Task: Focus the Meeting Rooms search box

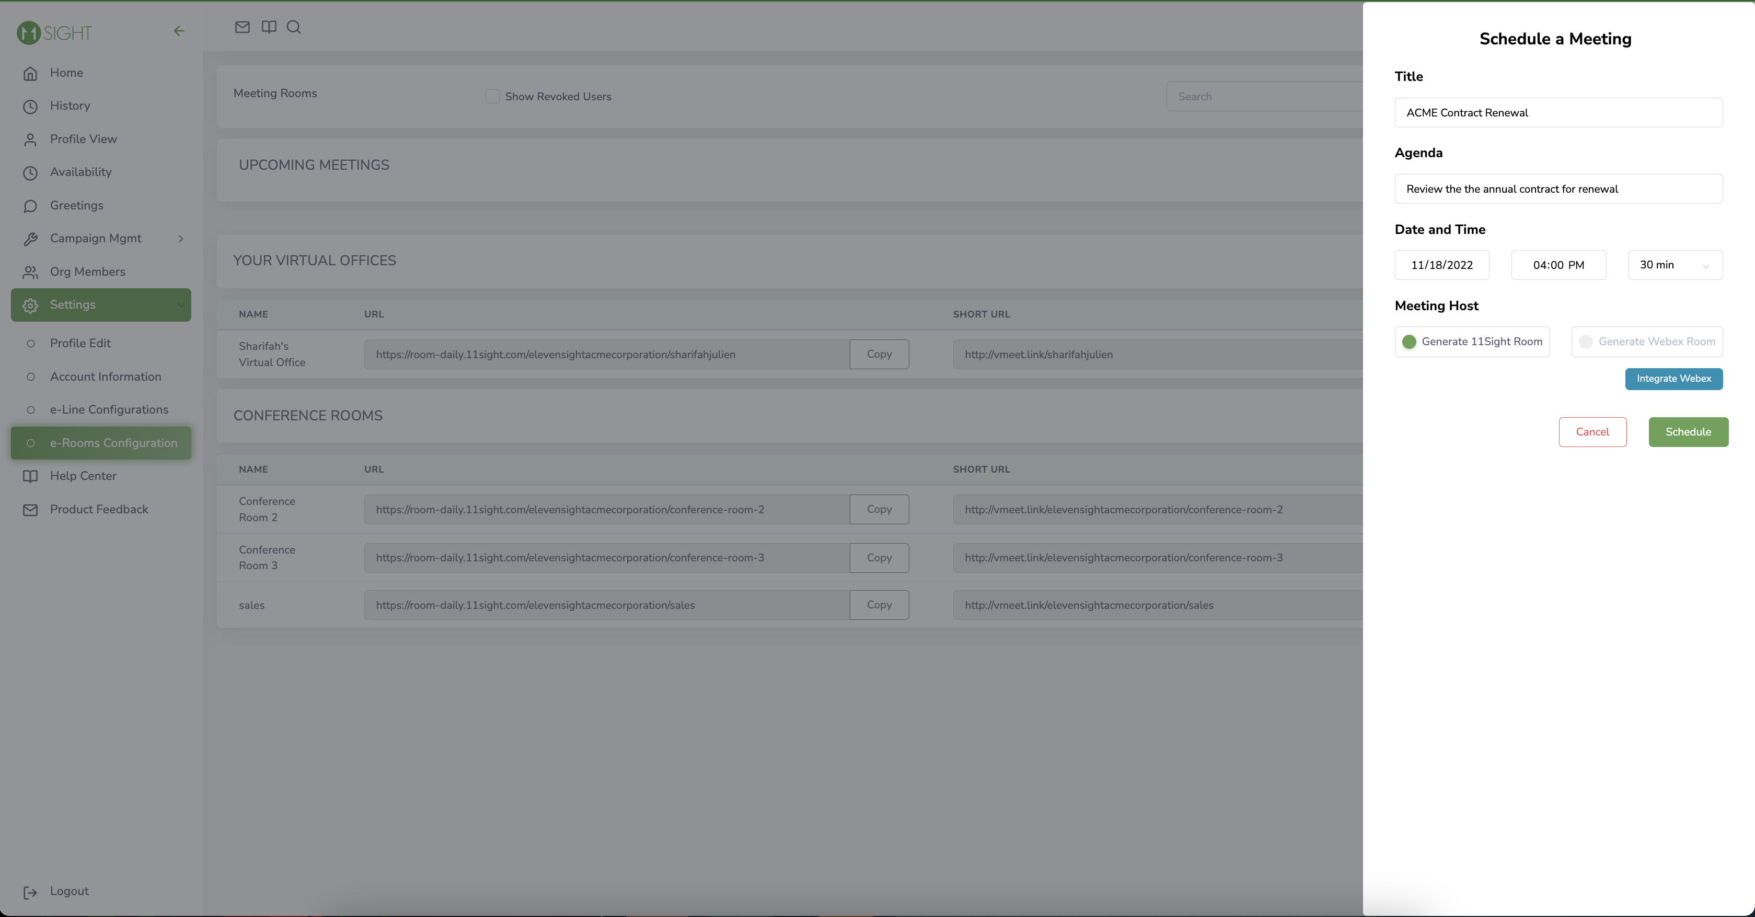Action: tap(1264, 97)
